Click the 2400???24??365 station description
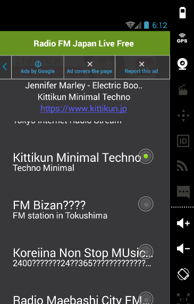The width and height of the screenshot is (194, 304). pyautogui.click(x=82, y=264)
